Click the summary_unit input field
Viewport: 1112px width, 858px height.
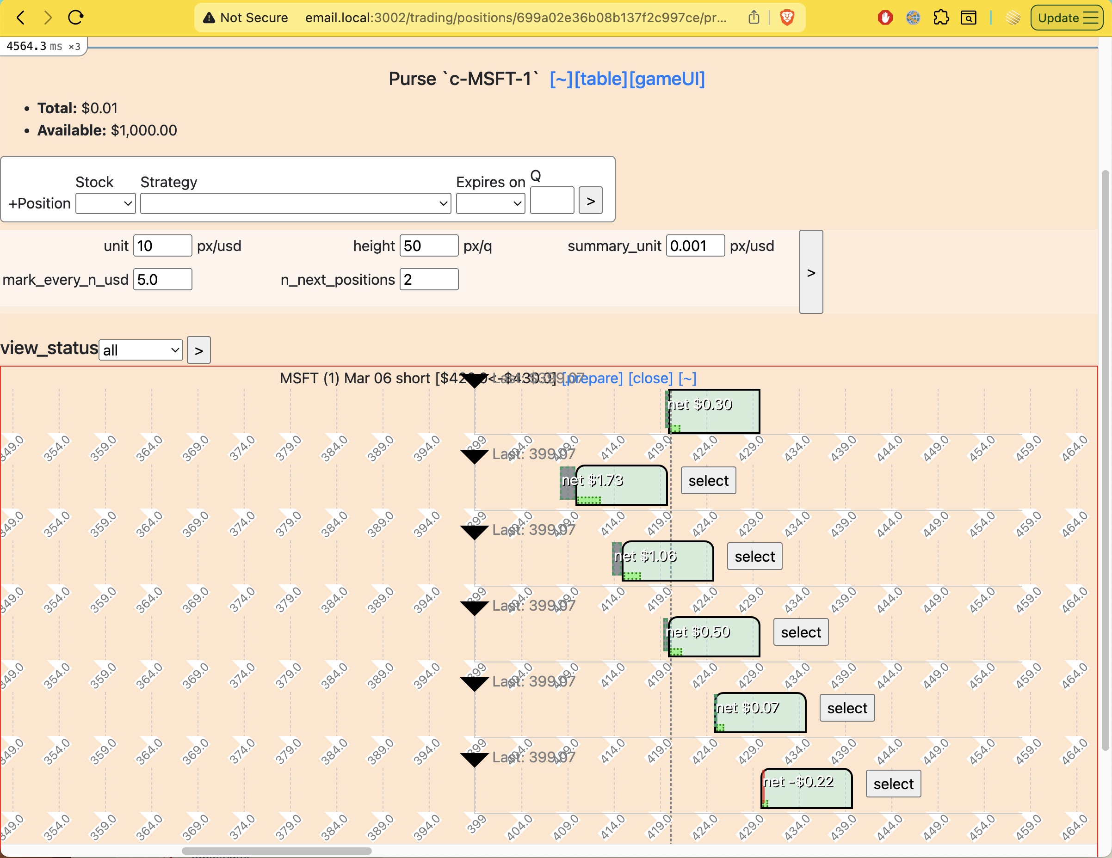[695, 246]
